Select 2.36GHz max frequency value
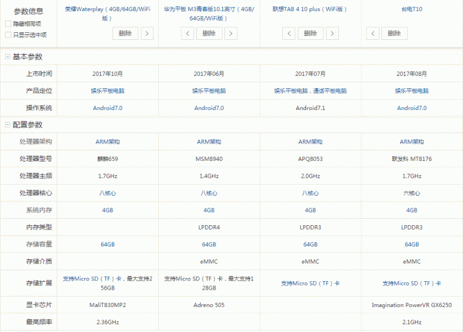 tap(107, 322)
